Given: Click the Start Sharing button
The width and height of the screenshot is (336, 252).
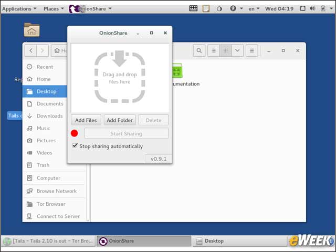Looking at the screenshot, I should pos(126,133).
